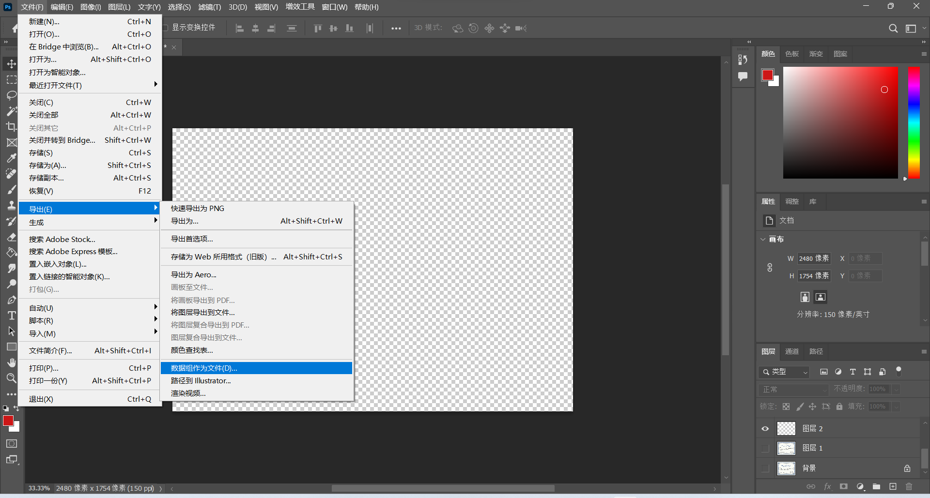This screenshot has height=498, width=930.
Task: Toggle visibility of 背景 layer
Action: pos(765,468)
